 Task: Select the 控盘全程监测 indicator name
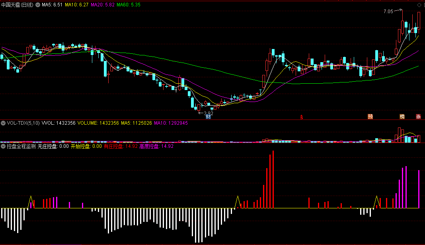pyautogui.click(x=21, y=146)
